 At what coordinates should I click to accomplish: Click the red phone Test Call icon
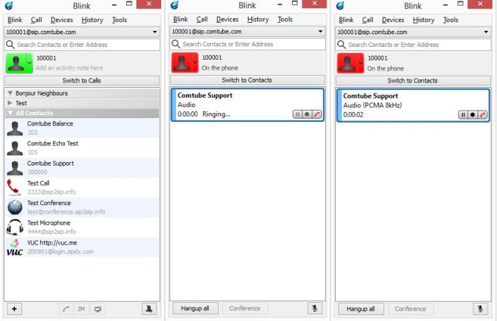(14, 187)
